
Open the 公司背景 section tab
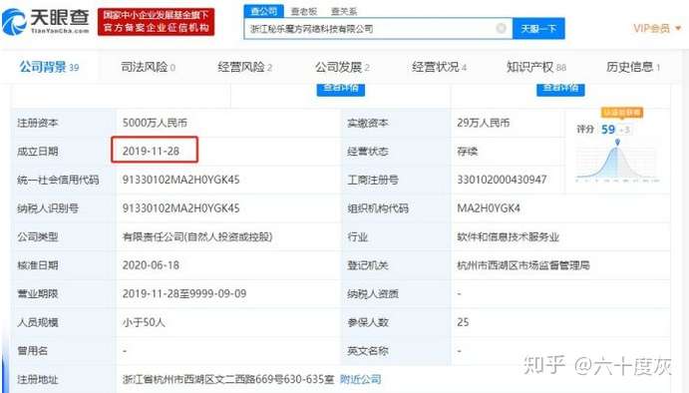[x=49, y=67]
